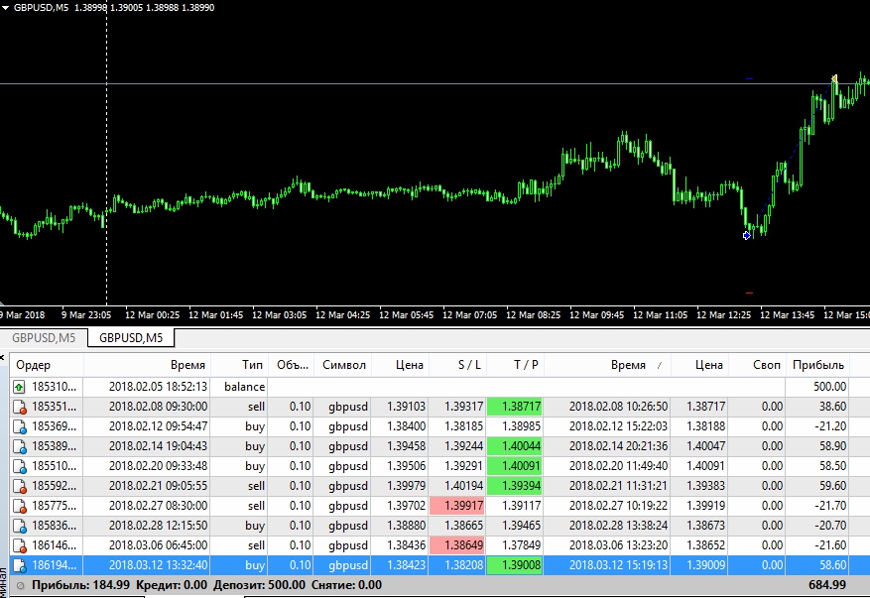Click the red stop-loss dash on the chart
Viewport: 870px width, 598px height.
749,294
